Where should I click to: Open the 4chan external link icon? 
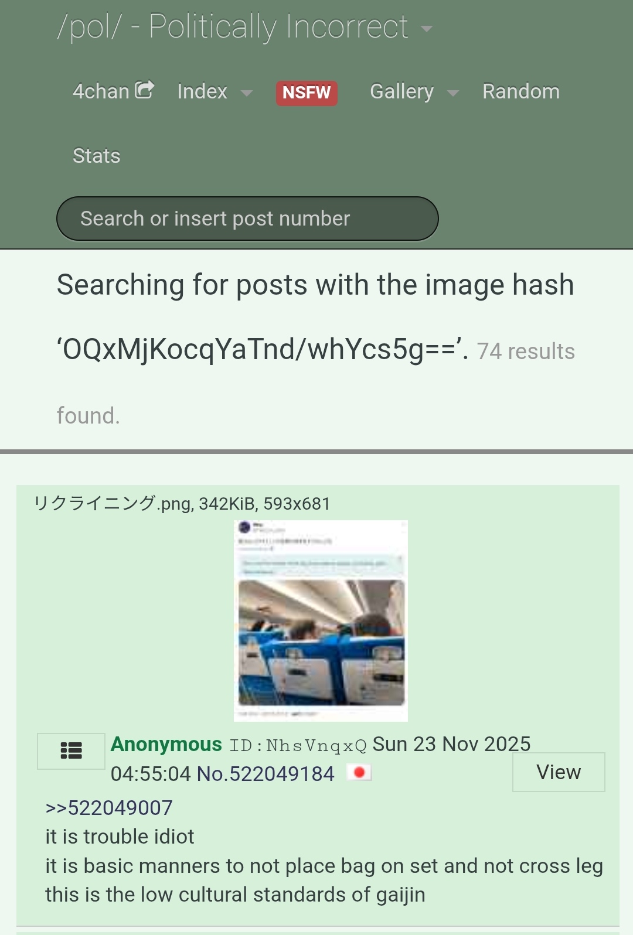point(144,90)
